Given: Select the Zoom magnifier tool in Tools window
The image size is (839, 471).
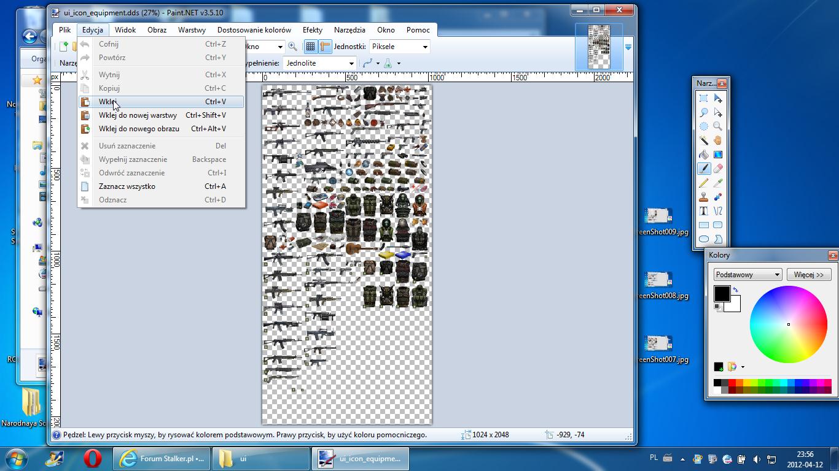Looking at the screenshot, I should tap(717, 126).
